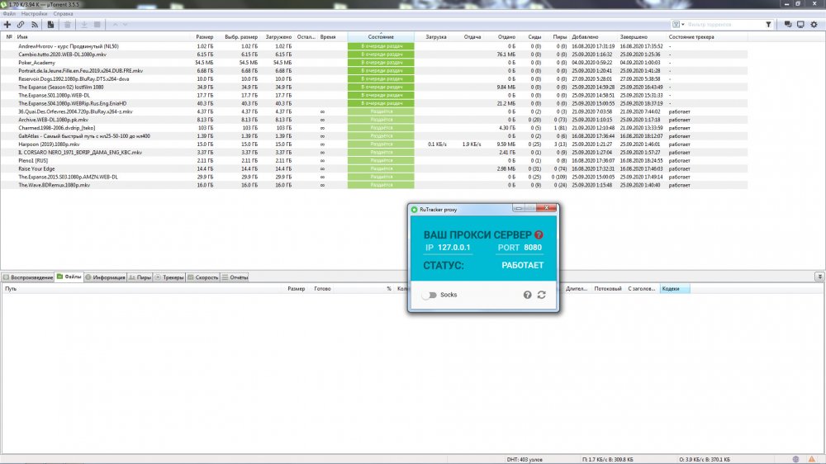Click the Add Torrent plus icon
Image resolution: width=826 pixels, height=464 pixels.
point(8,25)
